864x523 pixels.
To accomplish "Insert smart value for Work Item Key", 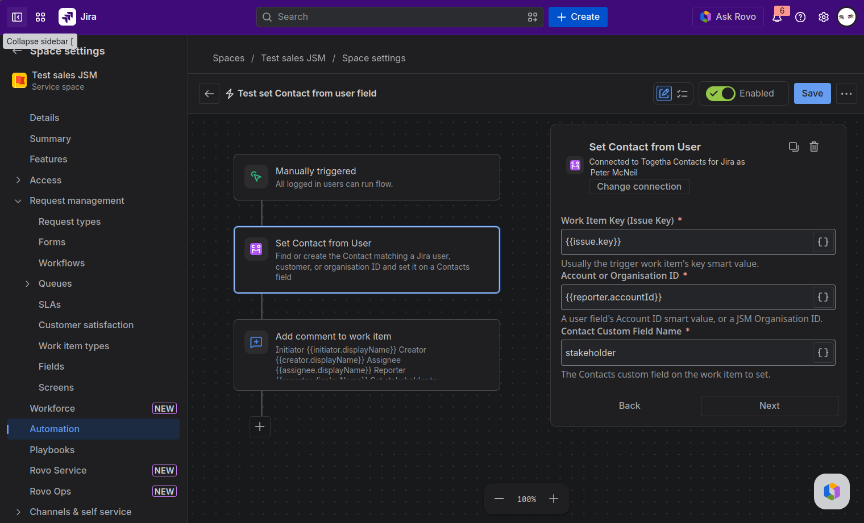I will 823,242.
